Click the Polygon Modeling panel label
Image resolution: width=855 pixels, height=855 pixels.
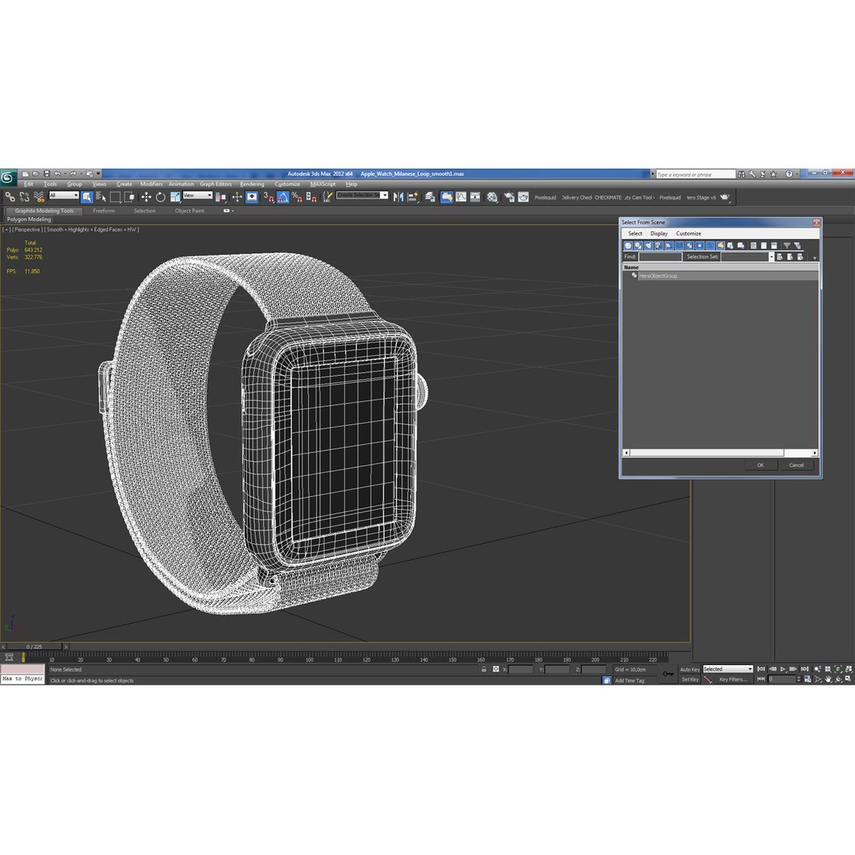coord(29,219)
